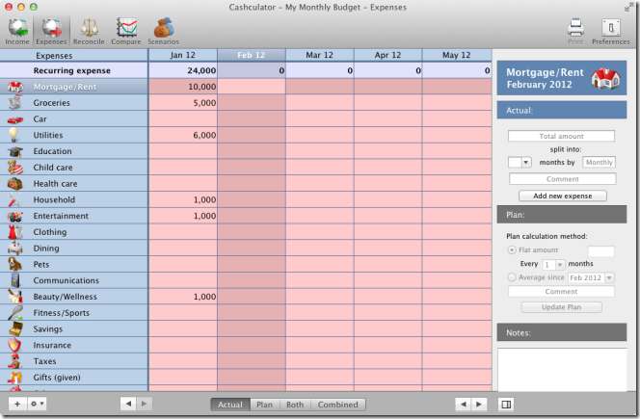This screenshot has height=419, width=640.
Task: Open the Compare chart view
Action: pos(126,31)
